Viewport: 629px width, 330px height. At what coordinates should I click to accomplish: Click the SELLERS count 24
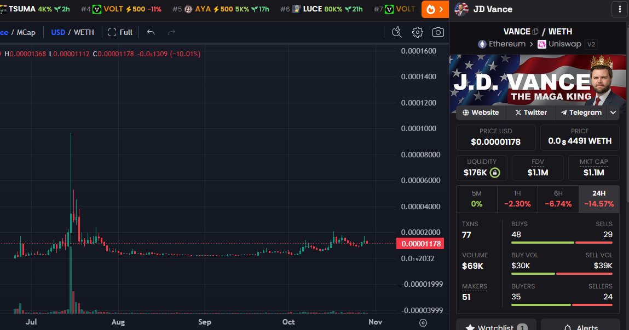pos(608,297)
